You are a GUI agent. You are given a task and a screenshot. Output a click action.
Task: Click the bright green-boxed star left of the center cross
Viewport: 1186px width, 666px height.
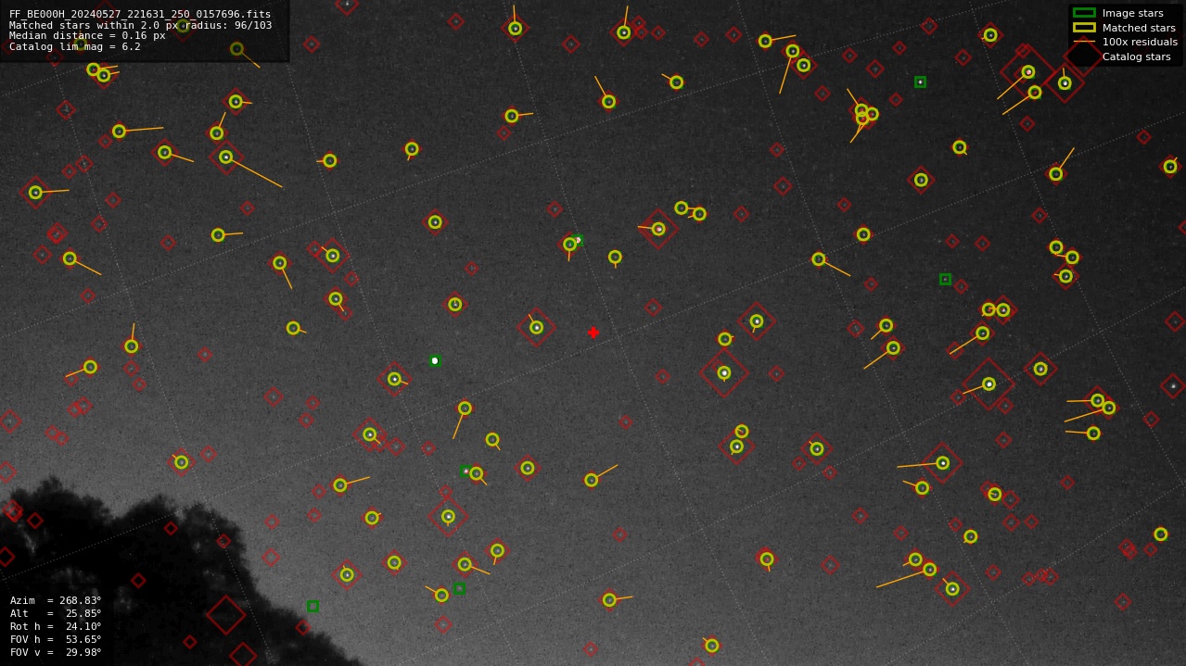(435, 361)
